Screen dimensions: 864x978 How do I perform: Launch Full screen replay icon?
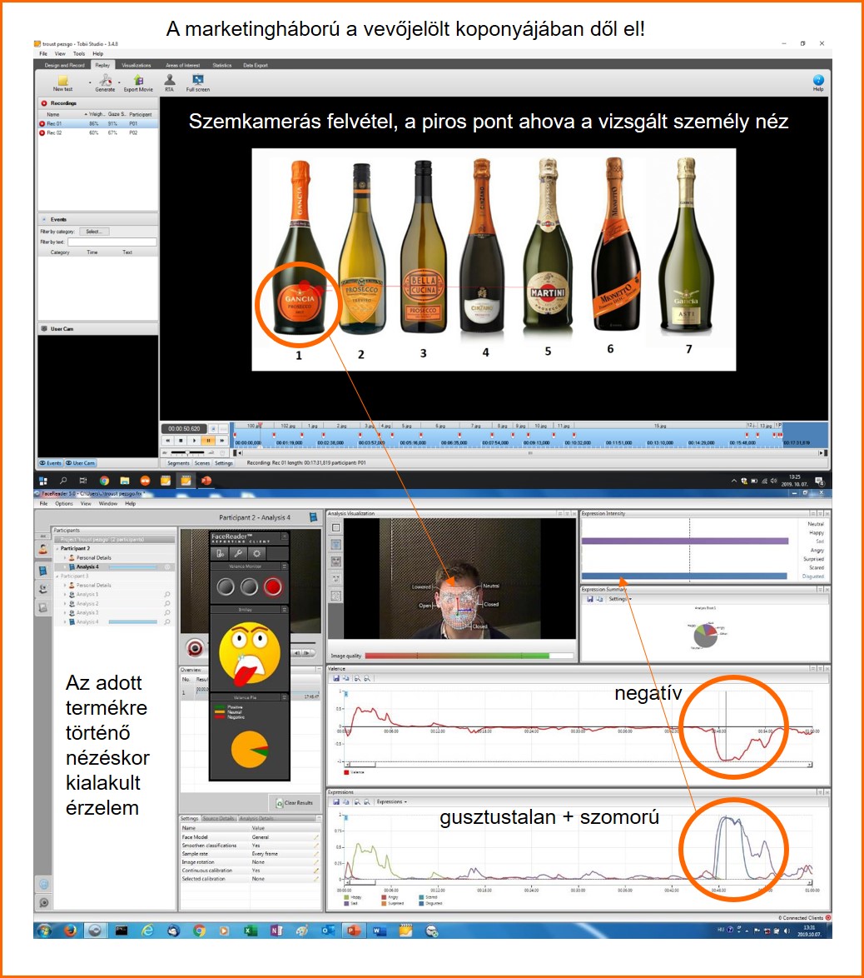[x=197, y=79]
